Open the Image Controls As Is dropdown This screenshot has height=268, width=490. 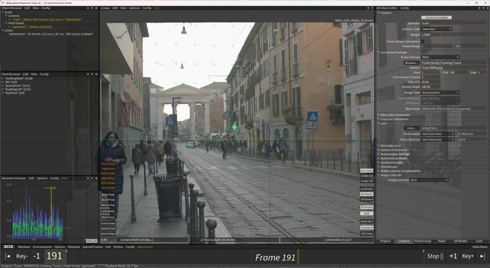click(429, 180)
